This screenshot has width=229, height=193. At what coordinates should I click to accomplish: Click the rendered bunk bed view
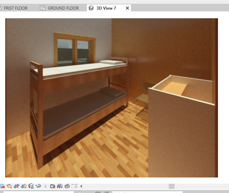[x=112, y=98]
